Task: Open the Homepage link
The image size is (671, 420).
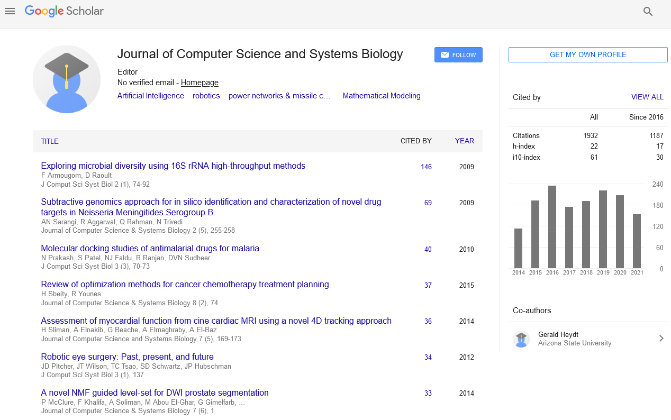Action: [200, 83]
